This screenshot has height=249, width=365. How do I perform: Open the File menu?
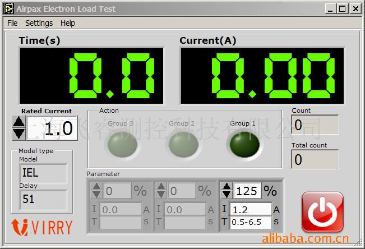click(x=12, y=23)
